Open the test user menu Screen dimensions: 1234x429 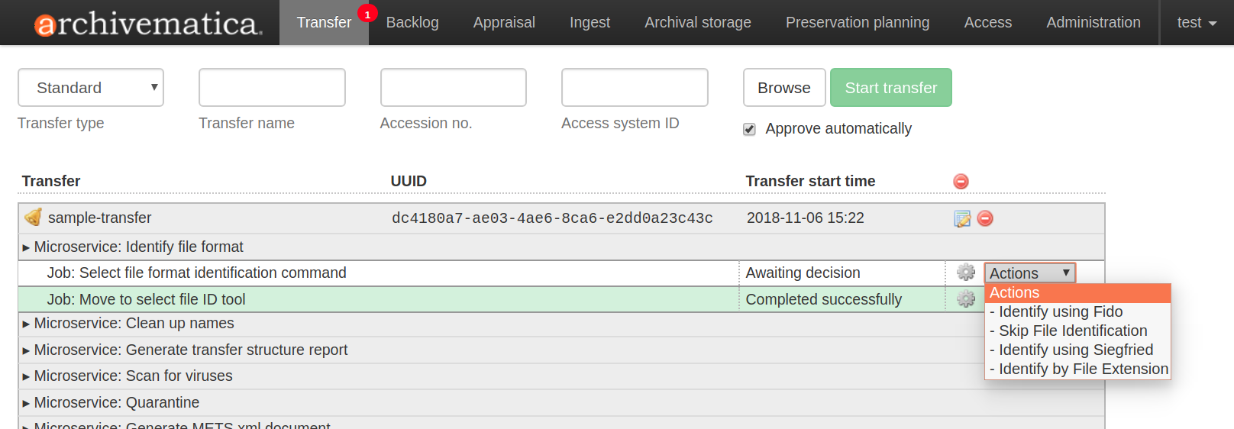pyautogui.click(x=1196, y=23)
